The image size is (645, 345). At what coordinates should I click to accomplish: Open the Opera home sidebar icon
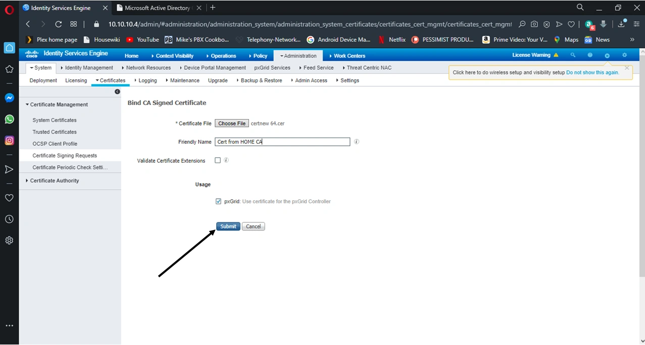pos(9,48)
